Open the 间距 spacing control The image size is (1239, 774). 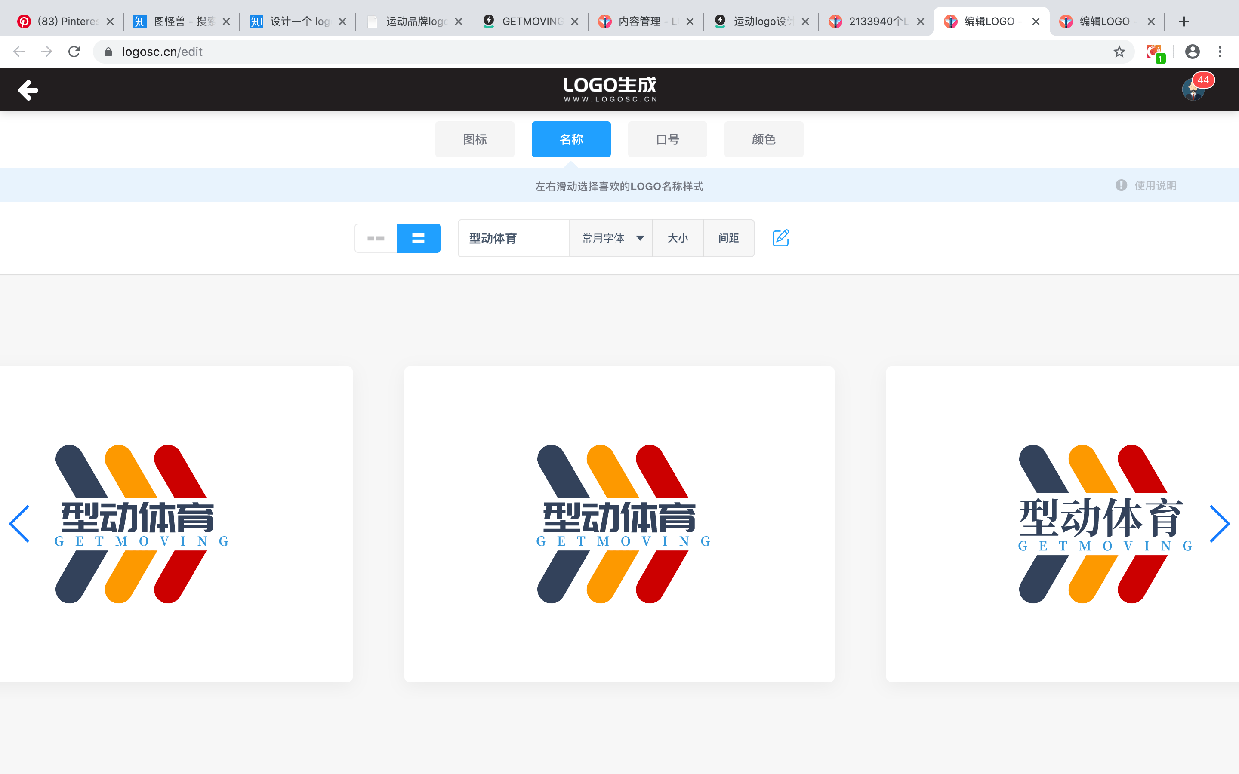coord(728,238)
